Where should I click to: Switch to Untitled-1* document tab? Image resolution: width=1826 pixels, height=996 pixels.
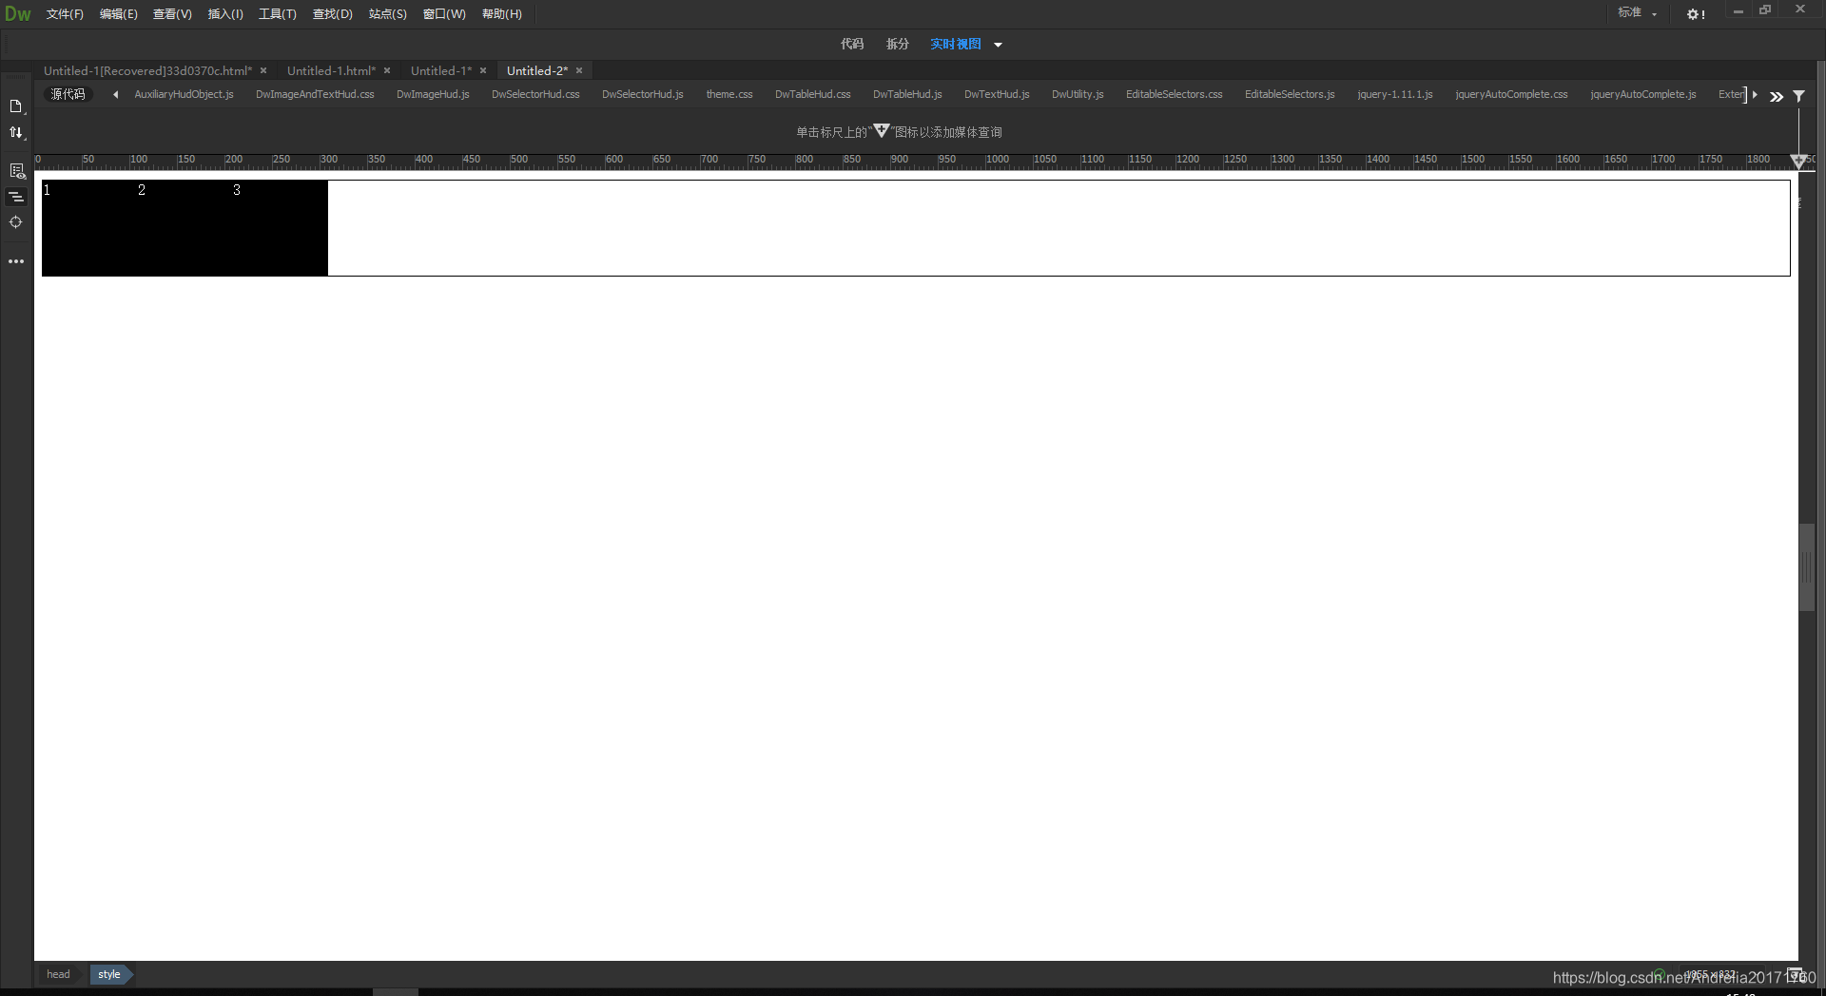(441, 70)
